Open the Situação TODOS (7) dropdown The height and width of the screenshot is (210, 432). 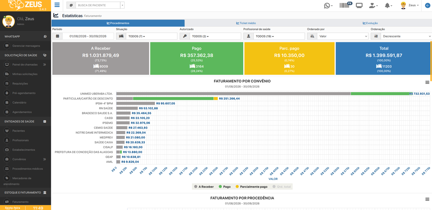152,36
